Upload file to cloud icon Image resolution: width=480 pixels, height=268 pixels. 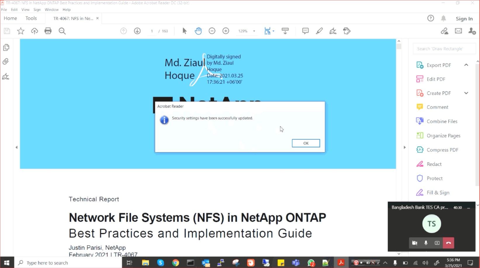pyautogui.click(x=34, y=31)
